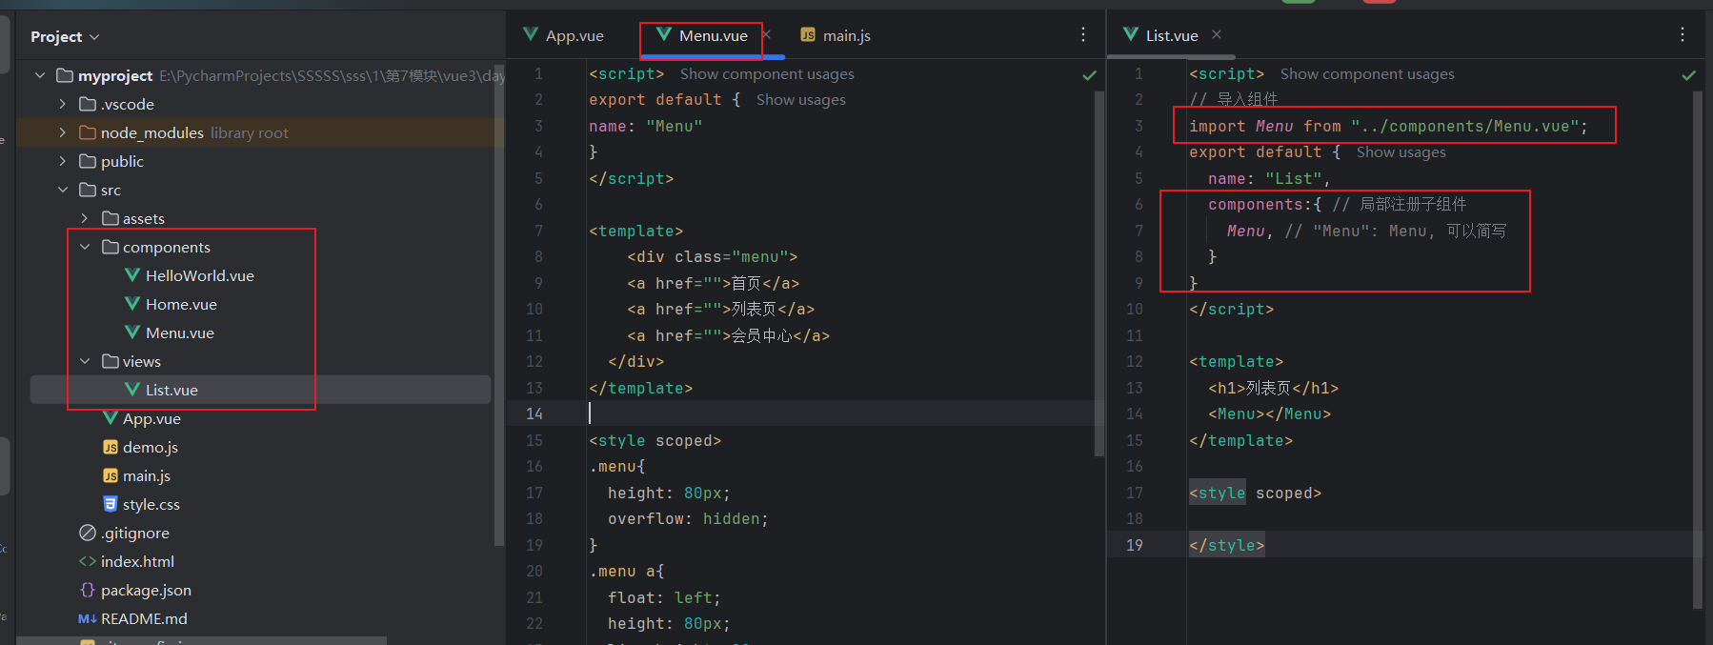This screenshot has width=1713, height=645.
Task: Expand the public folder
Action: pos(63,161)
